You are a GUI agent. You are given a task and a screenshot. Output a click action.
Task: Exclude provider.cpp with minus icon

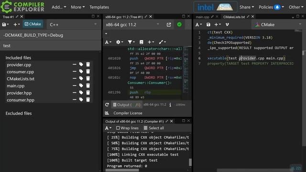[75, 64]
